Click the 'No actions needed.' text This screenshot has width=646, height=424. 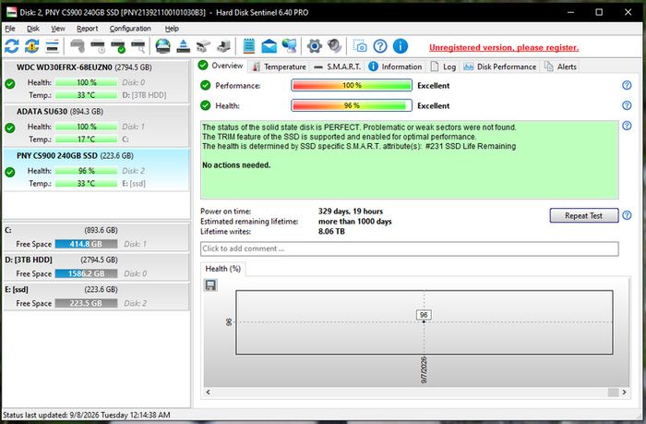[236, 165]
